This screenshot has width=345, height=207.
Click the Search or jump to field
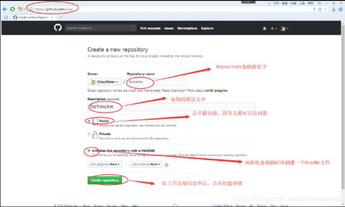click(101, 28)
